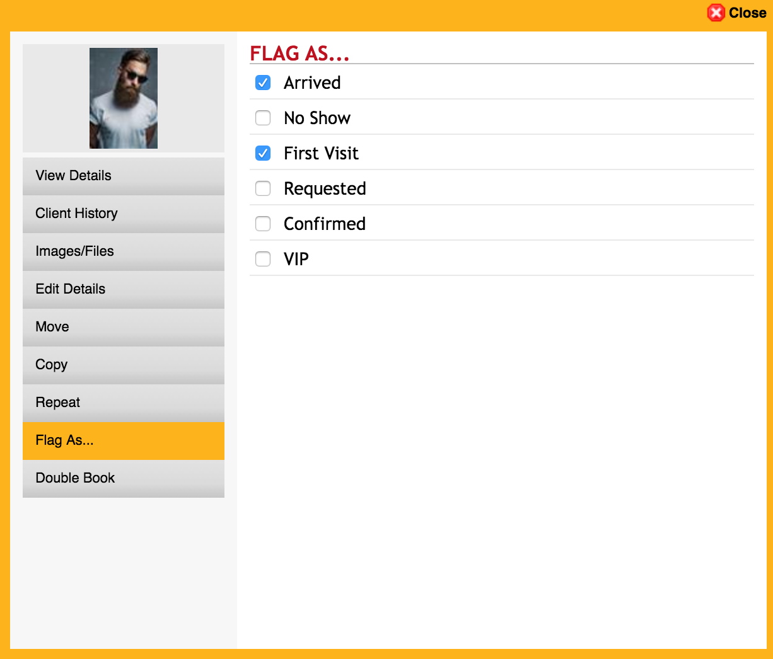Screen dimensions: 773x659
Task: Check the Confirmed checkbox
Action: click(263, 224)
